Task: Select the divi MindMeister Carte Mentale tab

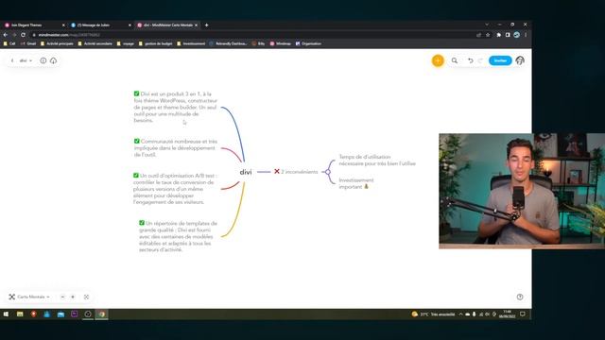Action: [166, 25]
